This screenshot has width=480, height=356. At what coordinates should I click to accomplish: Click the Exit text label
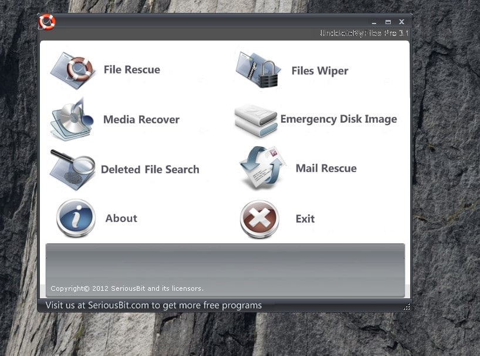305,219
